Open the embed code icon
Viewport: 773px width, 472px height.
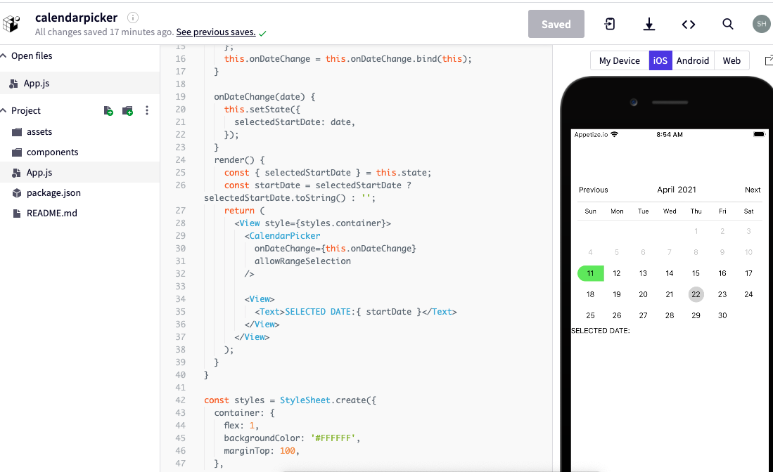(x=689, y=25)
